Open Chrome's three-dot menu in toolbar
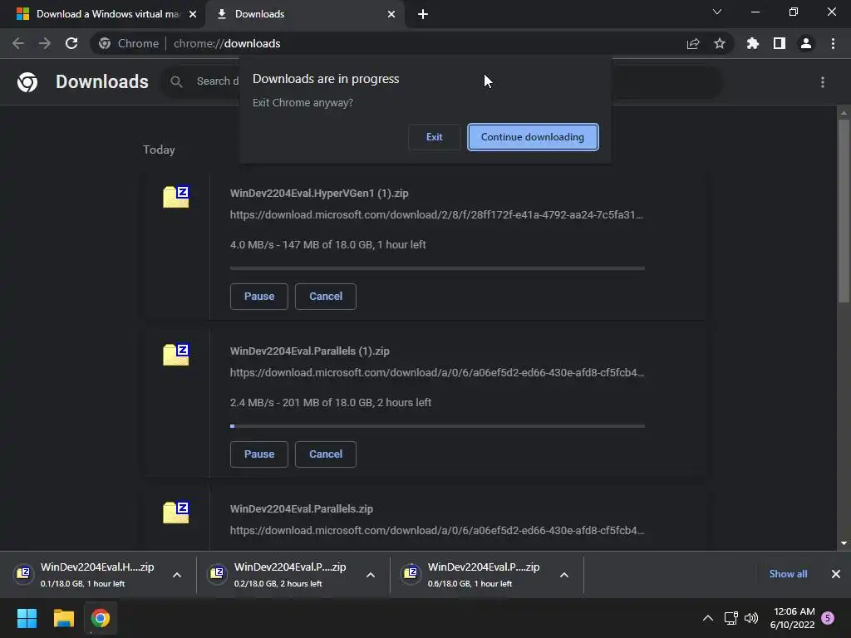 click(833, 43)
